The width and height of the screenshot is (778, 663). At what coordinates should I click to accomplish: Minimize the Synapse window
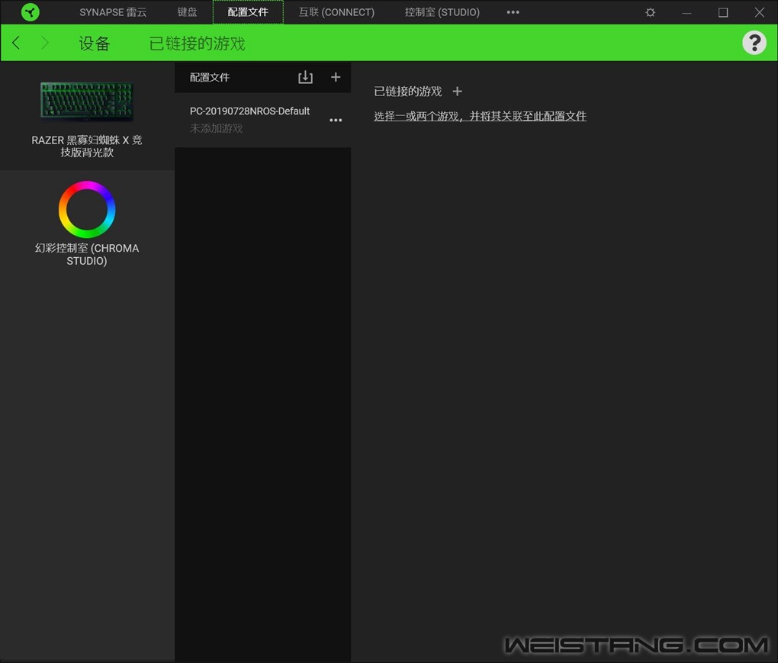pyautogui.click(x=686, y=12)
